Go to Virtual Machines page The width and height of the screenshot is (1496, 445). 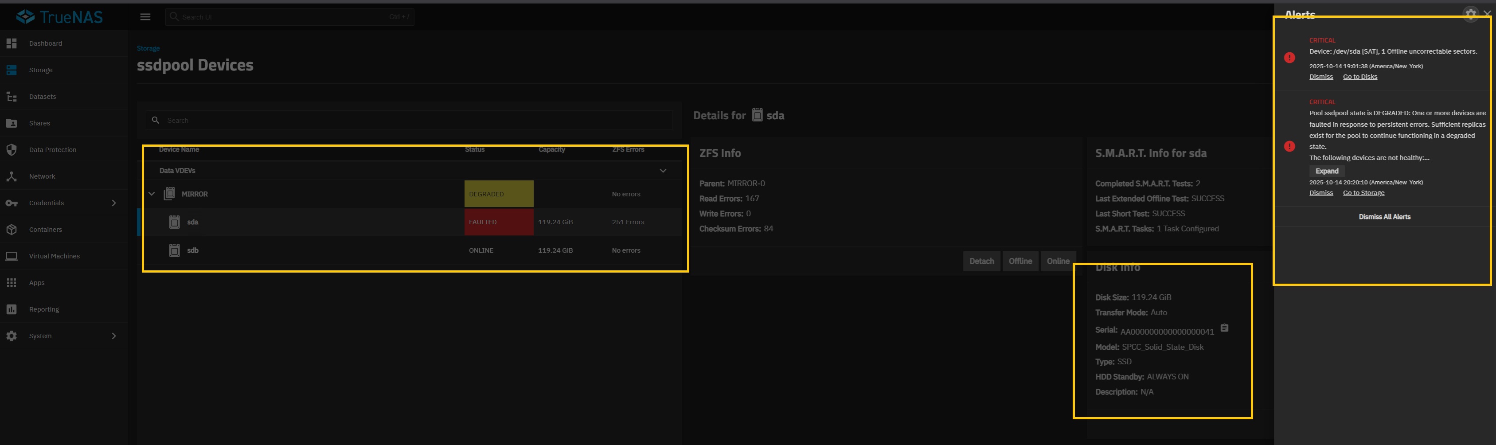(54, 256)
